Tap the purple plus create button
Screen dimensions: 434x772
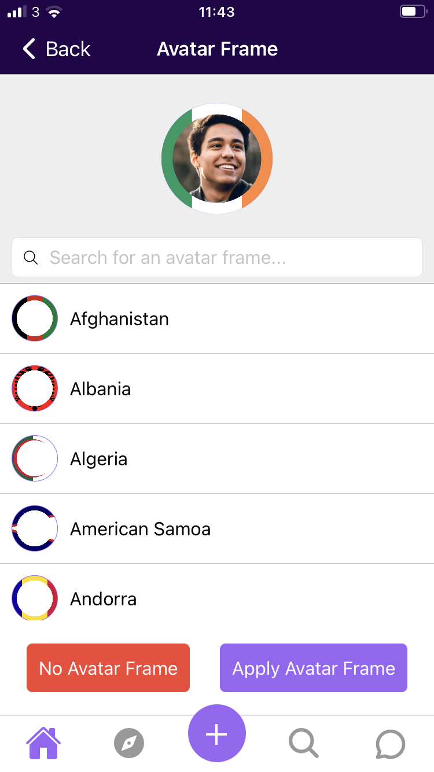click(217, 734)
